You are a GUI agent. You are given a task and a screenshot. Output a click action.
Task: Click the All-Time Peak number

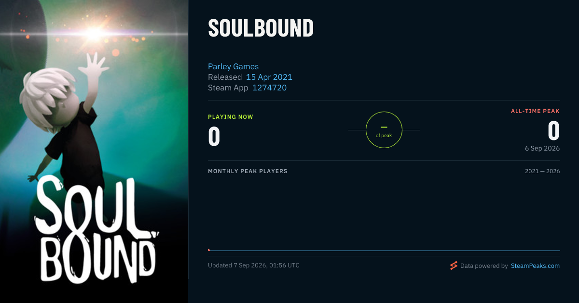pos(553,130)
